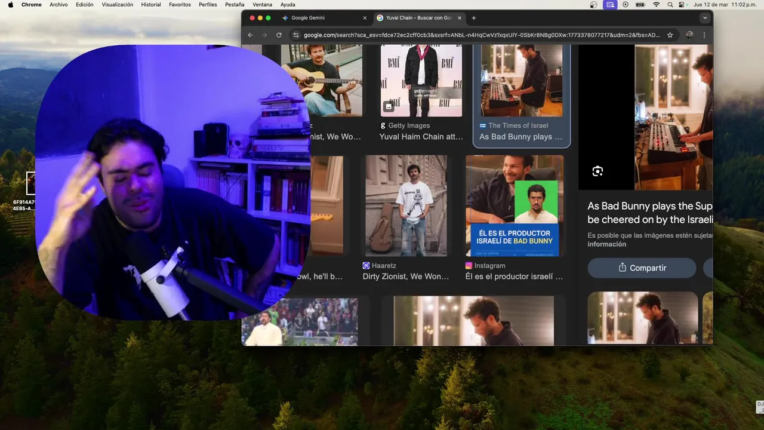This screenshot has height=430, width=764.
Task: Open the Ayuda menu
Action: coord(288,5)
